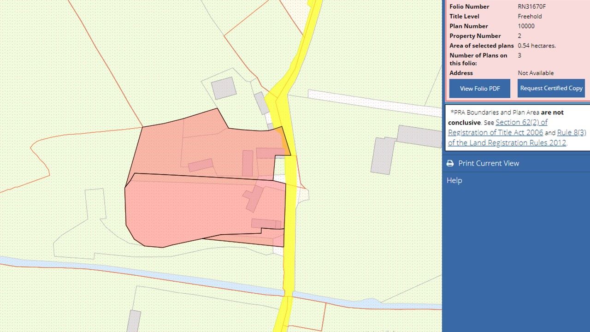Select the tall grey building east of the road
The width and height of the screenshot is (590, 332).
coord(383,155)
